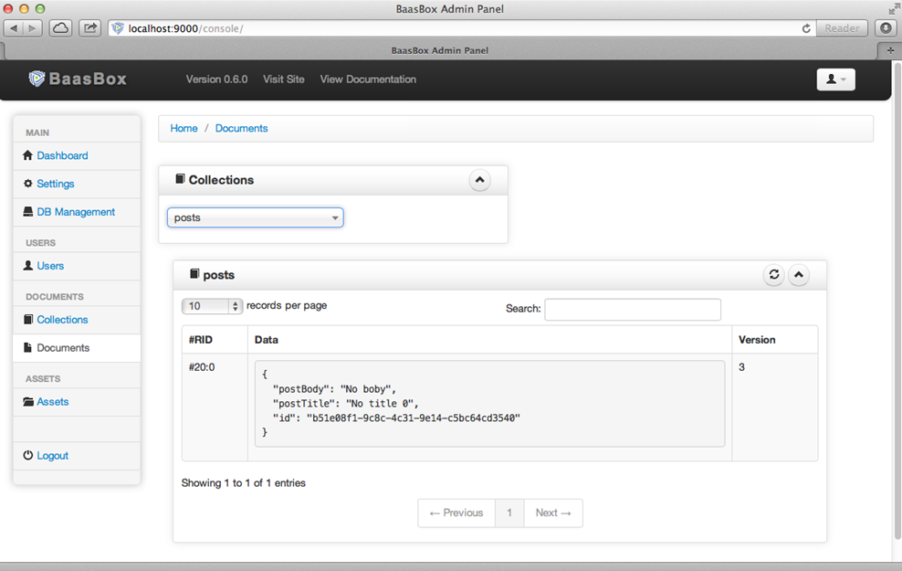Click Documents in the breadcrumb

[241, 128]
